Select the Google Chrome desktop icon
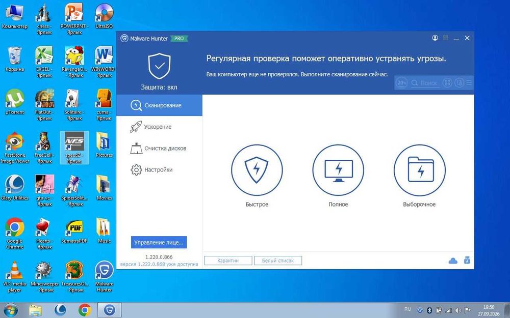 15,234
